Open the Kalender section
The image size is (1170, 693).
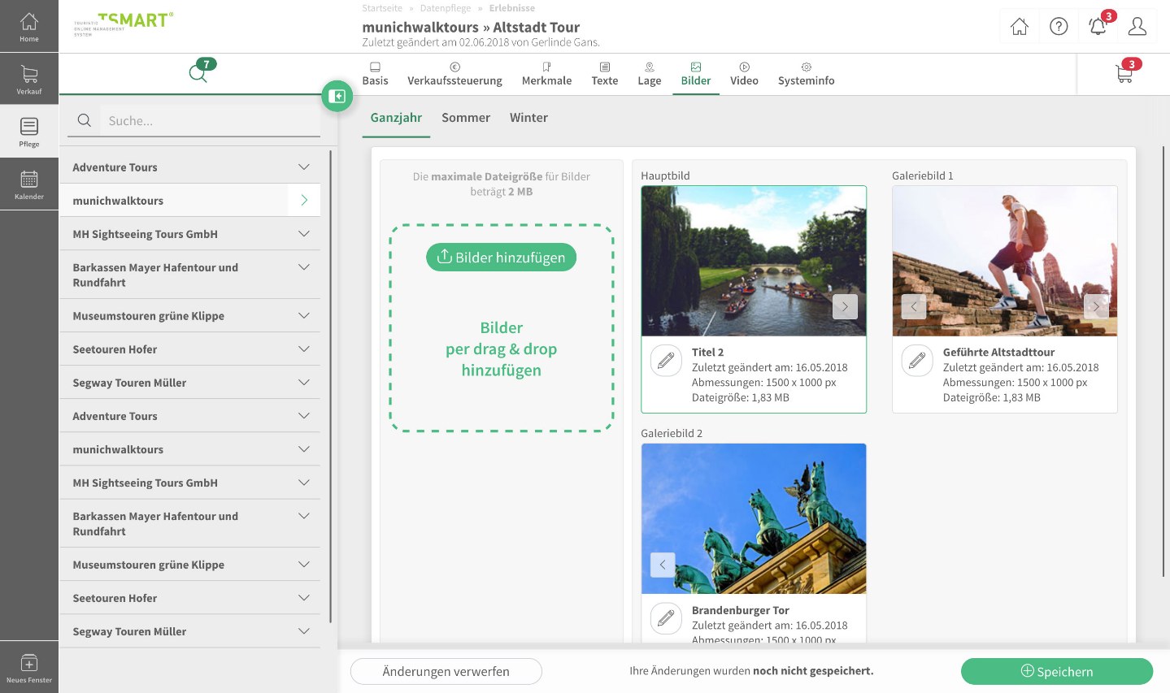[x=29, y=184]
